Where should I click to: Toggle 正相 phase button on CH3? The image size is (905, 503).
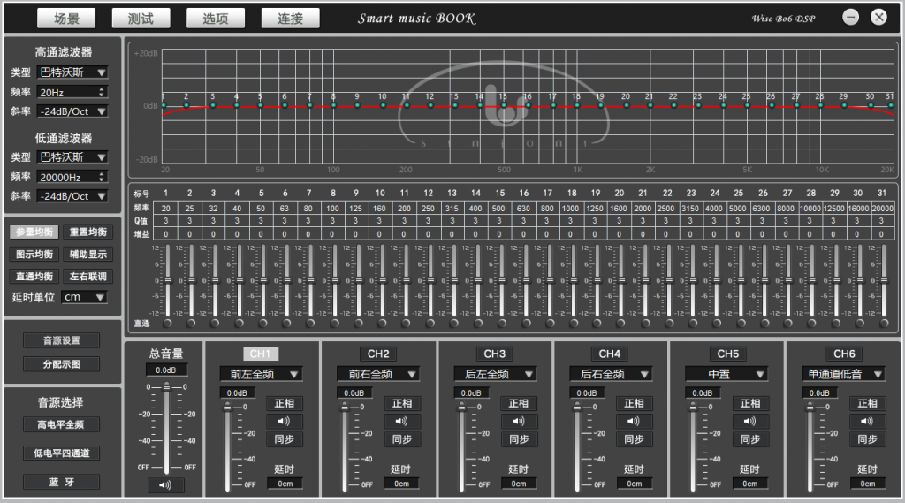coord(518,403)
